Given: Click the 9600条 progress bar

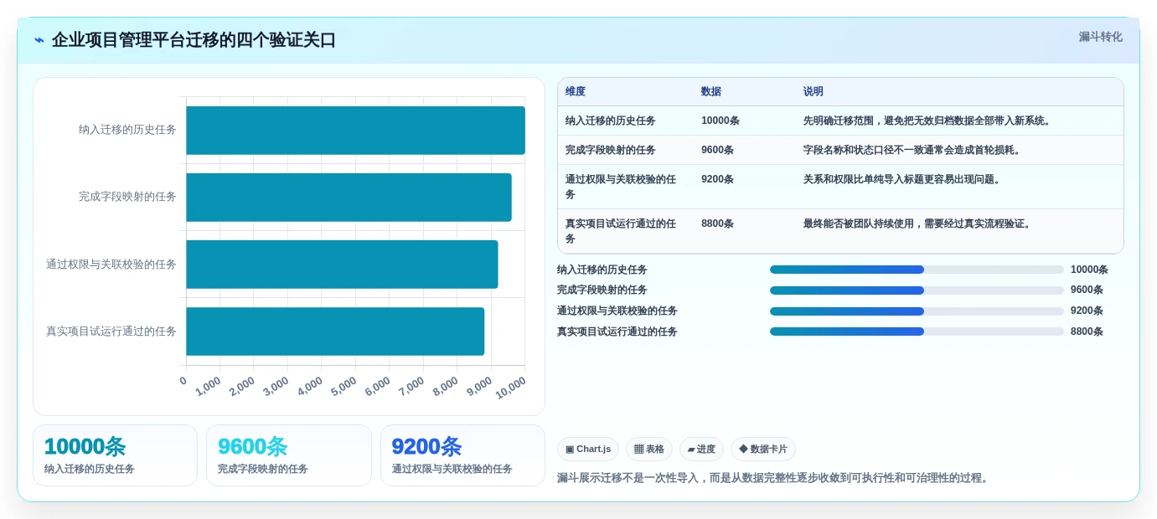Looking at the screenshot, I should click(917, 290).
